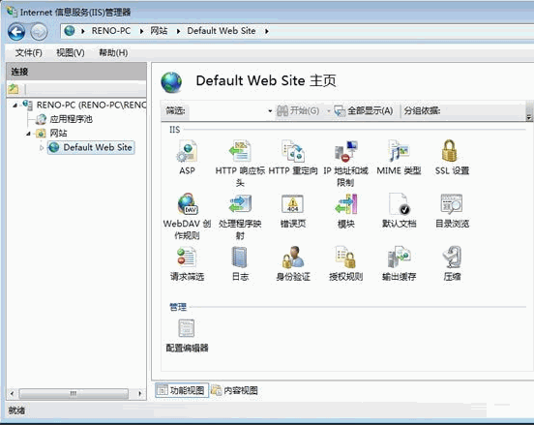Screen dimensions: 534x425
Task: Click the back navigation arrow button
Action: 16,32
